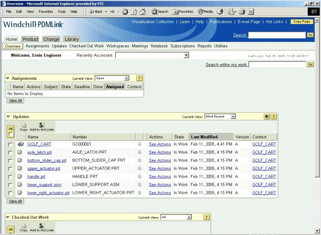321x235 pixels.
Task: Open help for the Updates table
Action: [274, 117]
